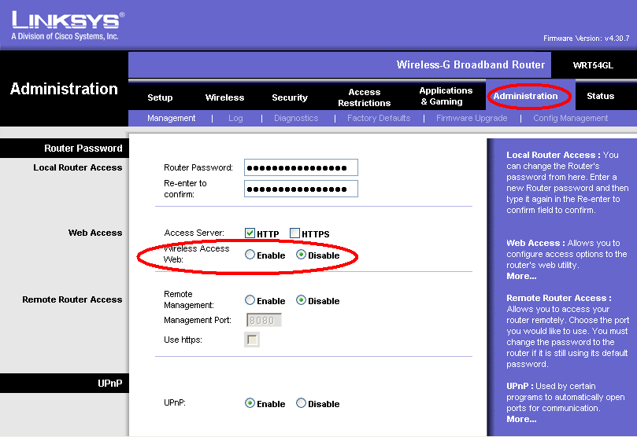
Task: Open the Setup tab
Action: click(160, 97)
